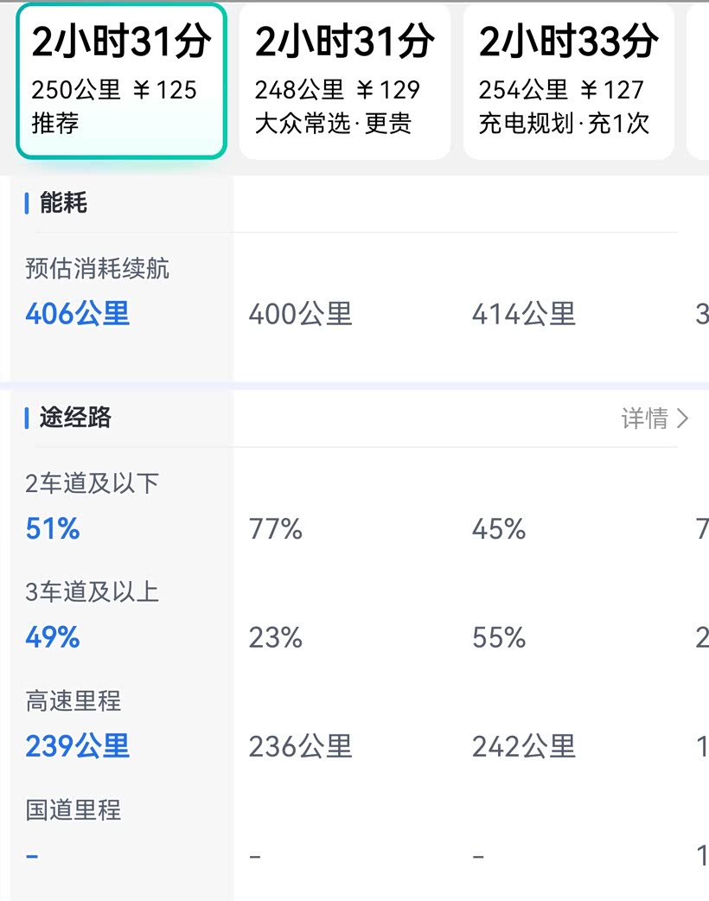709x901 pixels.
Task: Choose the 254公里 充电规划 route card
Action: (x=568, y=82)
